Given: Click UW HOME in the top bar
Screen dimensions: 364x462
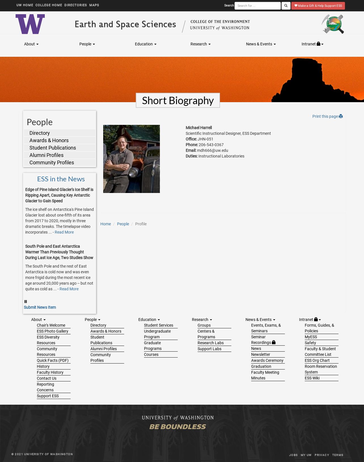Looking at the screenshot, I should [x=25, y=5].
